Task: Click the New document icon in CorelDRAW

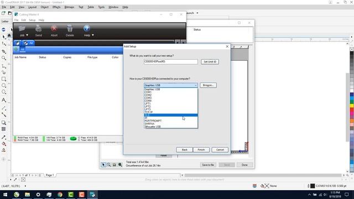Action: click(3, 13)
